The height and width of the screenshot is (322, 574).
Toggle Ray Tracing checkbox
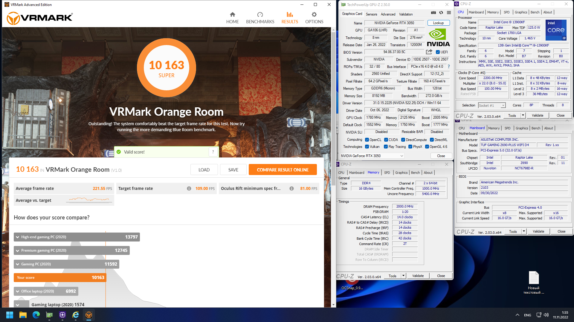tap(386, 147)
